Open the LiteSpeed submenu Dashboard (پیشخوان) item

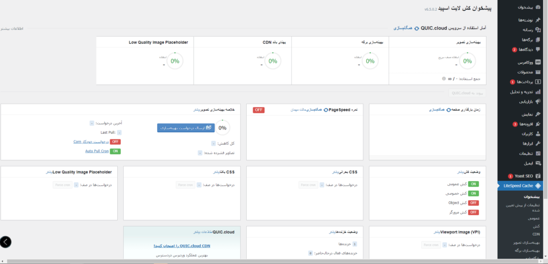pos(531,197)
